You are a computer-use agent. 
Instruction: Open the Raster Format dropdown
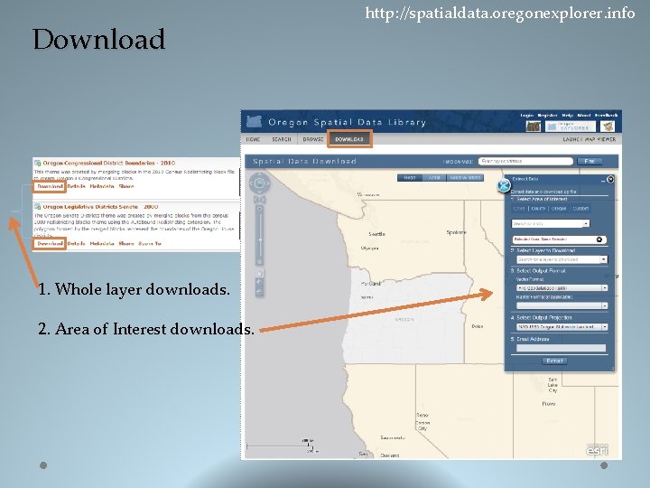[x=562, y=305]
